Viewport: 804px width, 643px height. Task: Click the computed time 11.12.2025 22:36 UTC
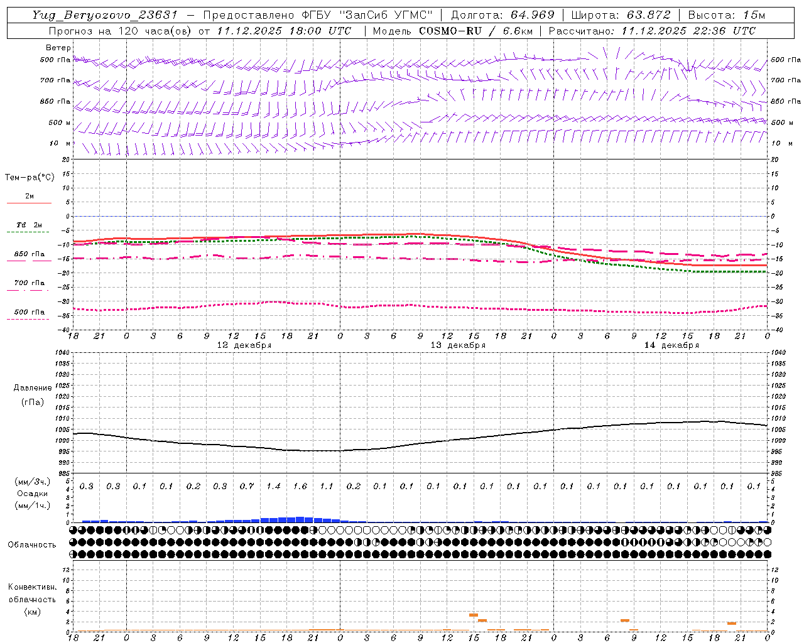click(688, 31)
